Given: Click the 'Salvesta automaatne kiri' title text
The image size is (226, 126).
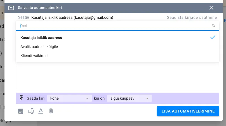Looking at the screenshot, I should point(40,8).
